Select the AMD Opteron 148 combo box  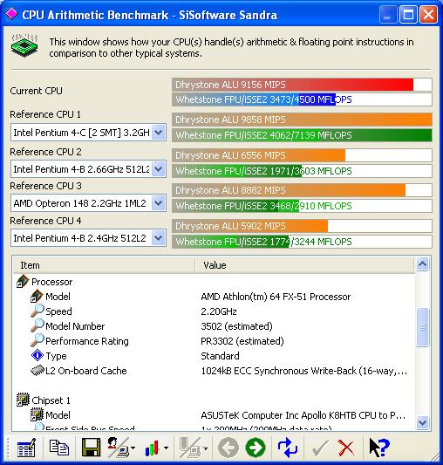click(88, 203)
